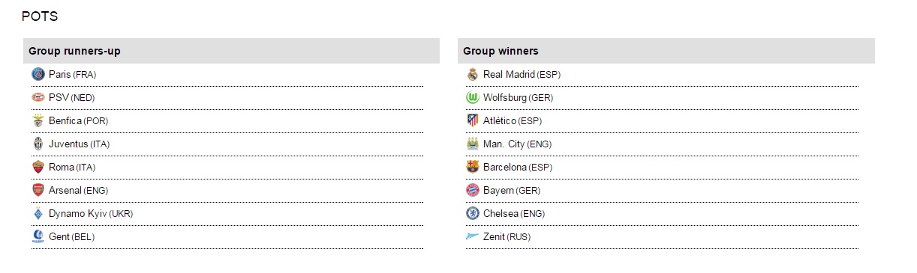Open the Roma (ITA) team link
Image resolution: width=917 pixels, height=273 pixels.
tap(72, 168)
